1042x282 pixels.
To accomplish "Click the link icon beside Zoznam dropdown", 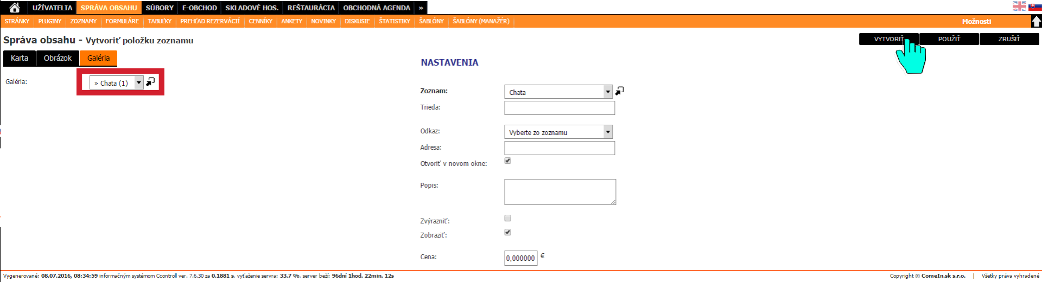I will [x=619, y=91].
